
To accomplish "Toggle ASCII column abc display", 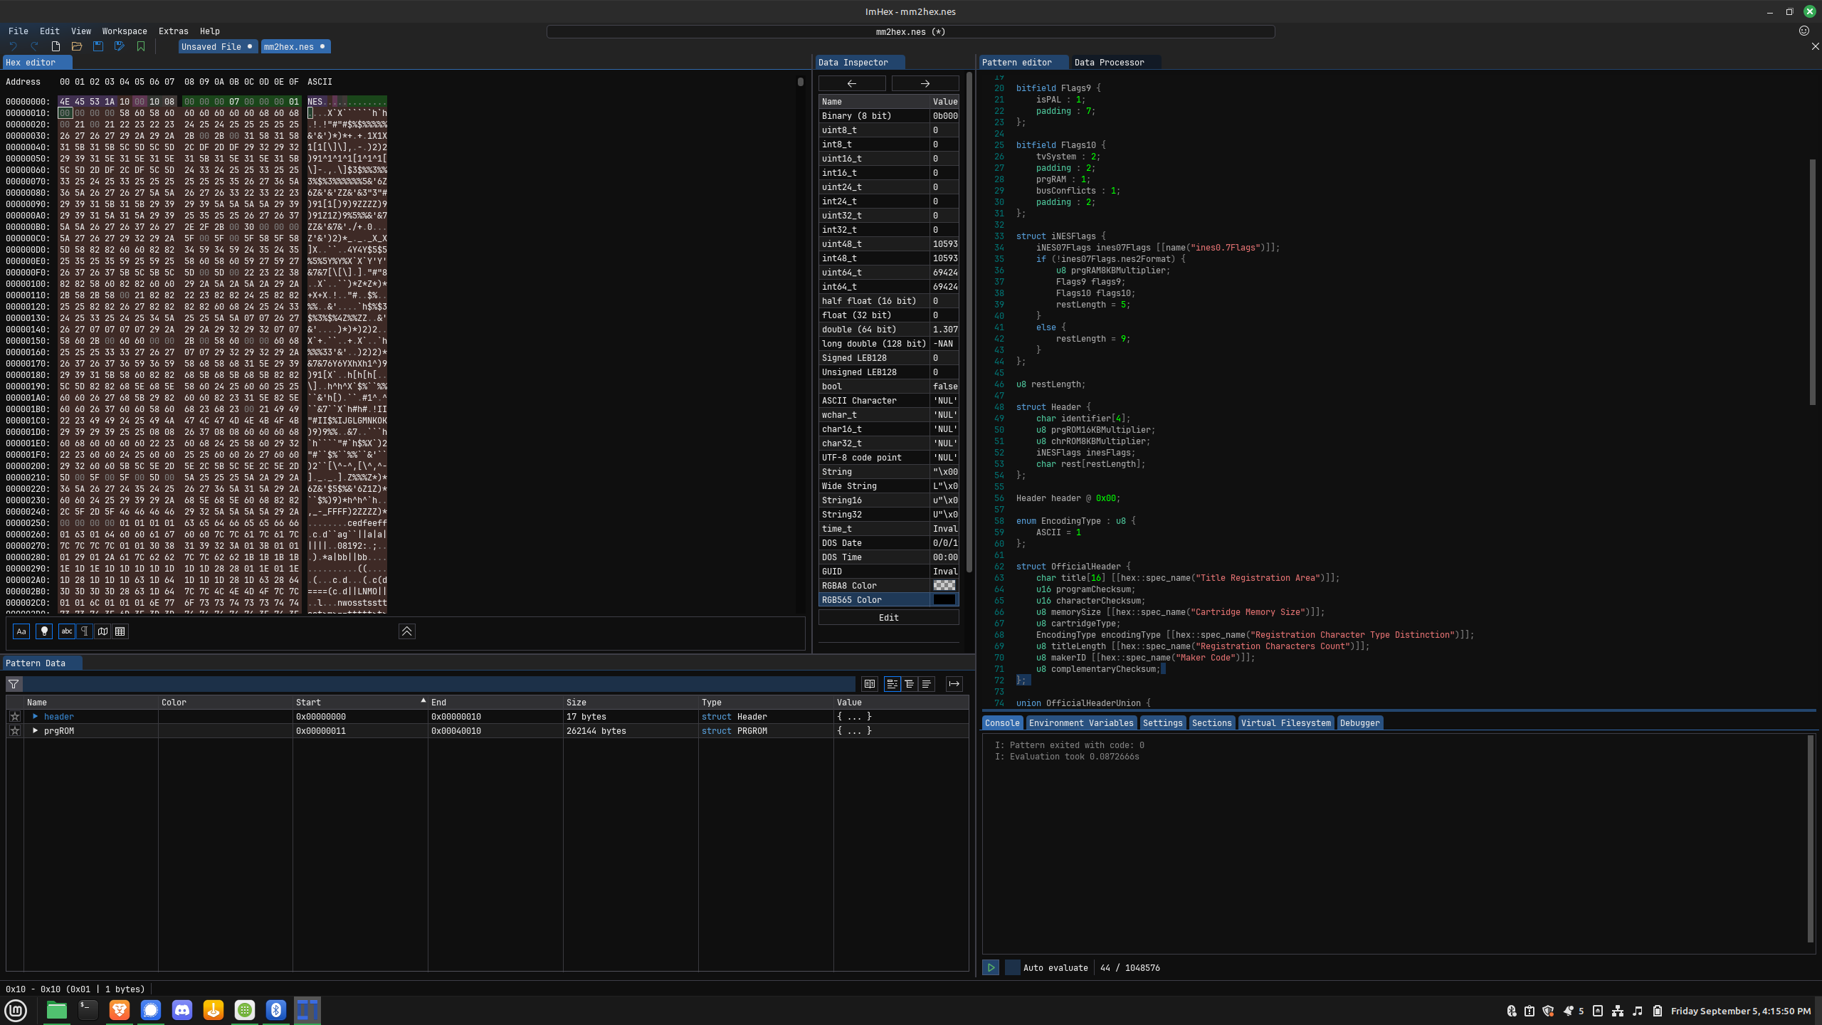I will tap(67, 631).
